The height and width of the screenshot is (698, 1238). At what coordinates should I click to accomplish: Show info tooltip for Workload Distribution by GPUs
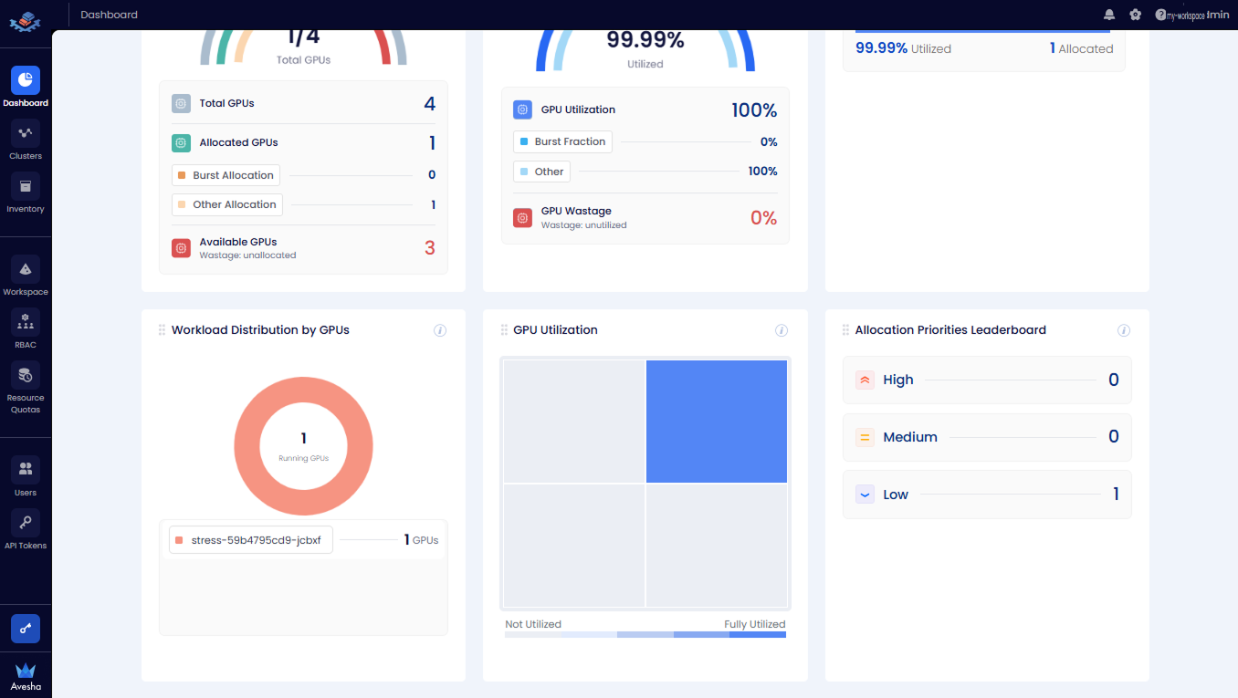pos(439,330)
